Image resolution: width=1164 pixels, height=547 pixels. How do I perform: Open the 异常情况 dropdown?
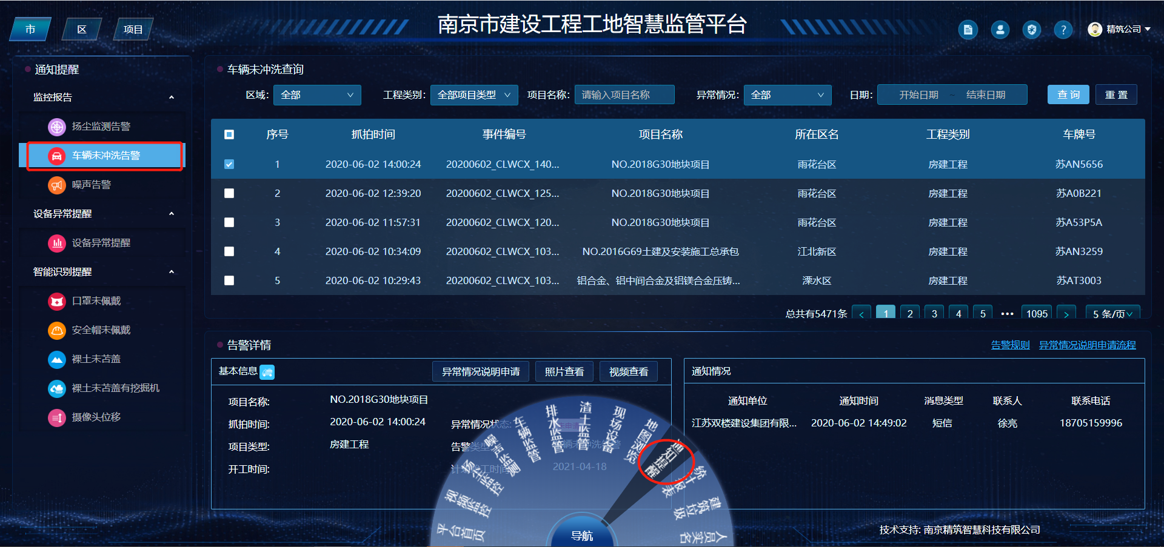pyautogui.click(x=788, y=95)
